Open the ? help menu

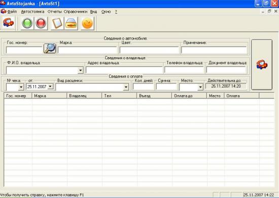coord(116,12)
